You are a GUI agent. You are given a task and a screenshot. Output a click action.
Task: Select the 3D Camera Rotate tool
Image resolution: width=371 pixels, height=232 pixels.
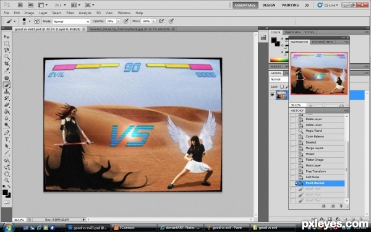pos(6,167)
